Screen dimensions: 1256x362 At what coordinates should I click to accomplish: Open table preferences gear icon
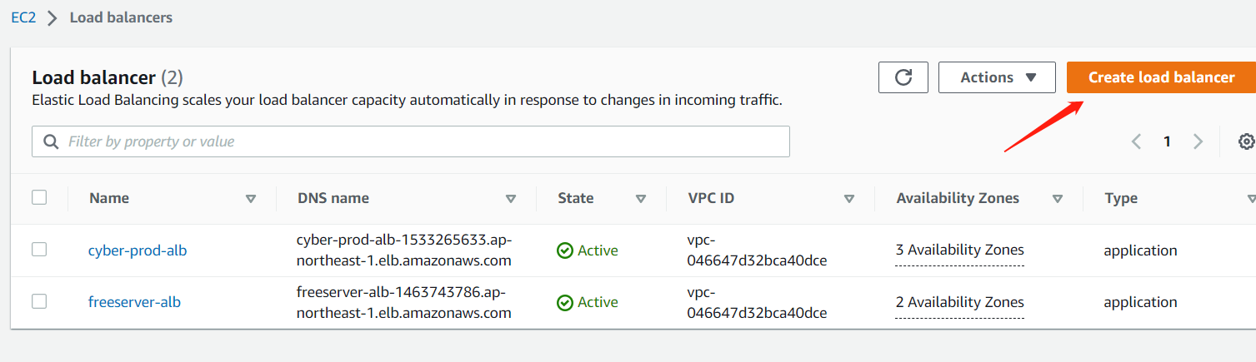[1246, 141]
